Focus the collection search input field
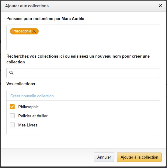Image resolution: width=167 pixels, height=168 pixels. (83, 73)
